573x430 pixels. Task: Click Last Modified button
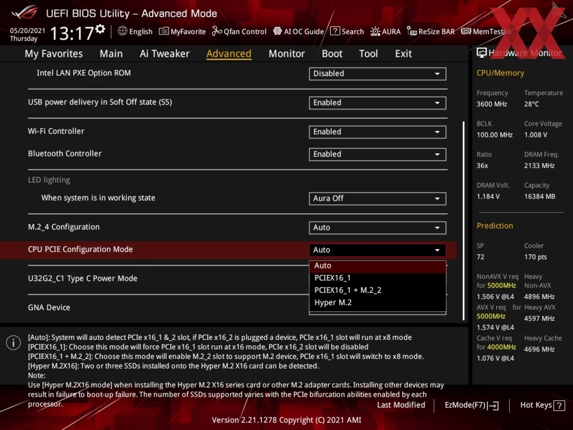click(x=401, y=405)
